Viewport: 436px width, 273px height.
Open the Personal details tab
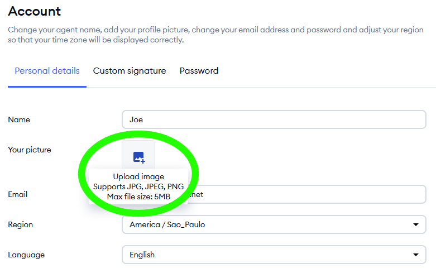pyautogui.click(x=47, y=70)
